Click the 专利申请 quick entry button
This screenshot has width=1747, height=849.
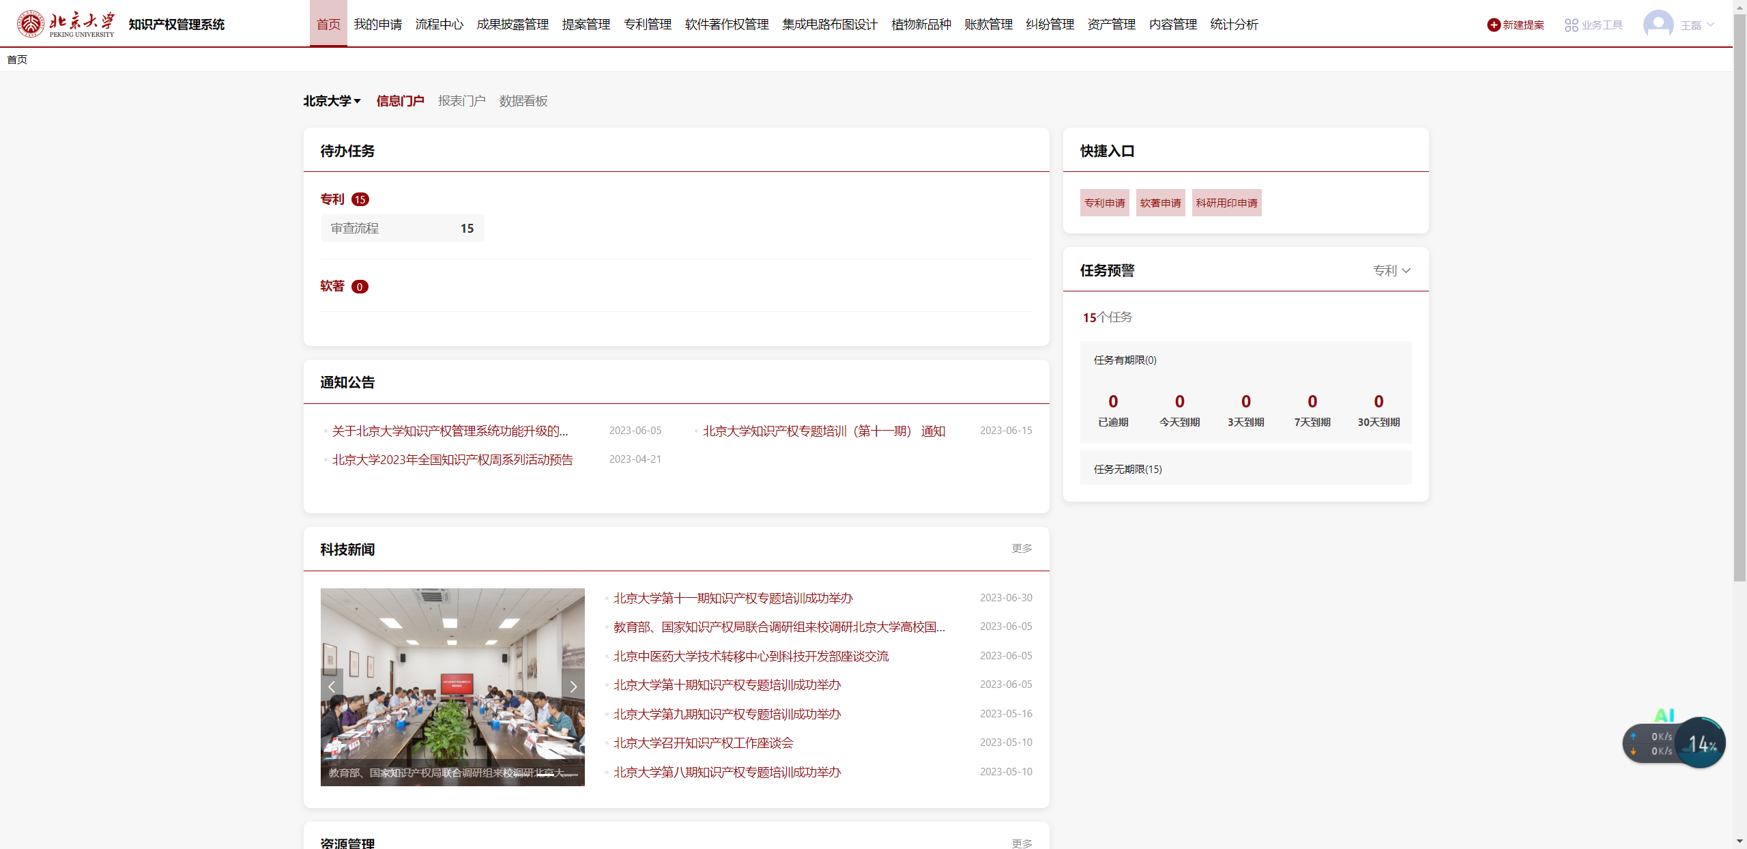(1104, 203)
